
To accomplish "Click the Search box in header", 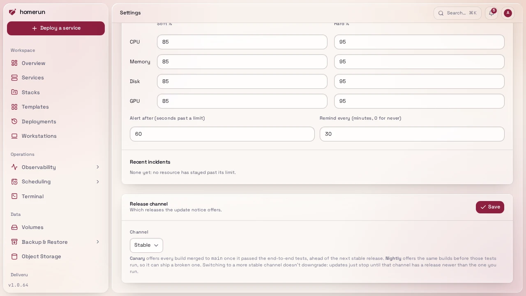I will pyautogui.click(x=457, y=13).
